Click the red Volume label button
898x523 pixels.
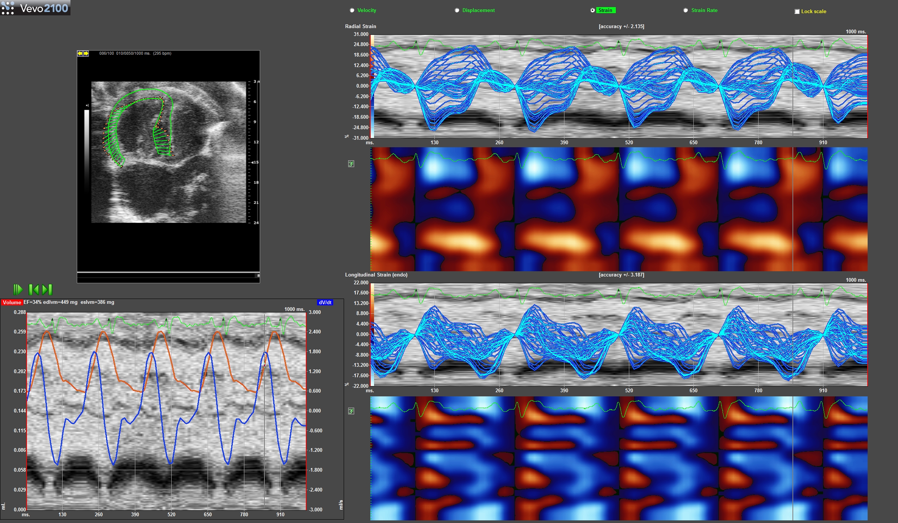[12, 302]
